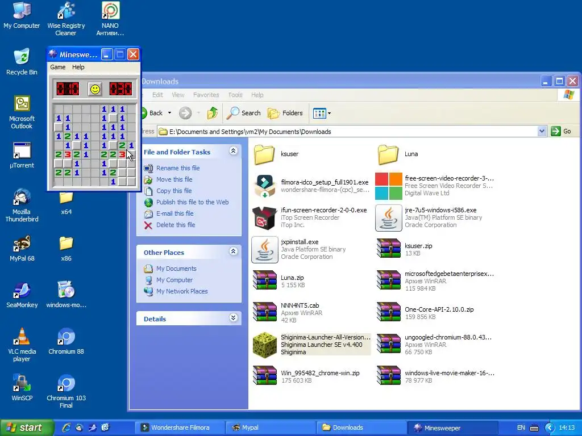Screen dimensions: 582x436
Task: Open My Network Places link
Action: 182,291
